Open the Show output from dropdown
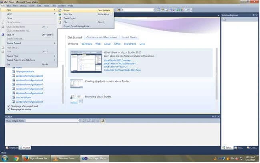 point(52,121)
